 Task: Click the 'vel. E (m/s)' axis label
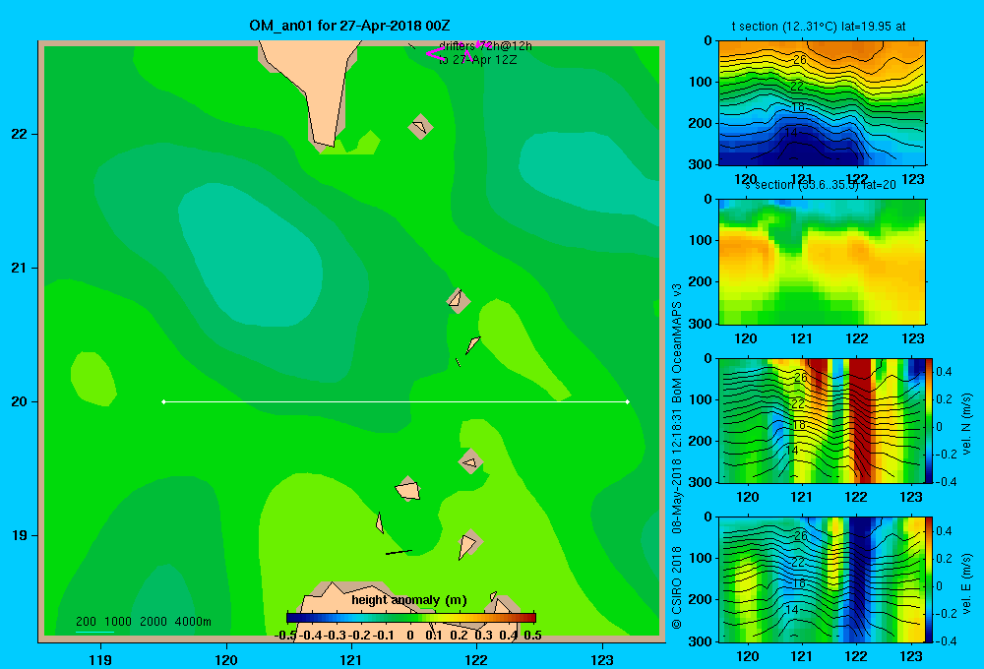pyautogui.click(x=966, y=583)
